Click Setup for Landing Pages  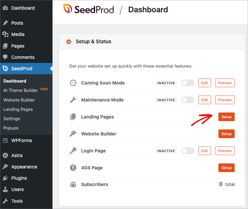[226, 117]
